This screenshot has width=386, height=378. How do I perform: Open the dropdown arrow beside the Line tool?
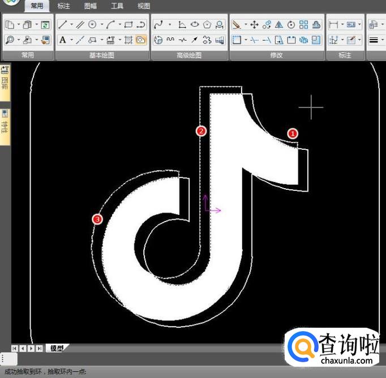click(x=71, y=25)
